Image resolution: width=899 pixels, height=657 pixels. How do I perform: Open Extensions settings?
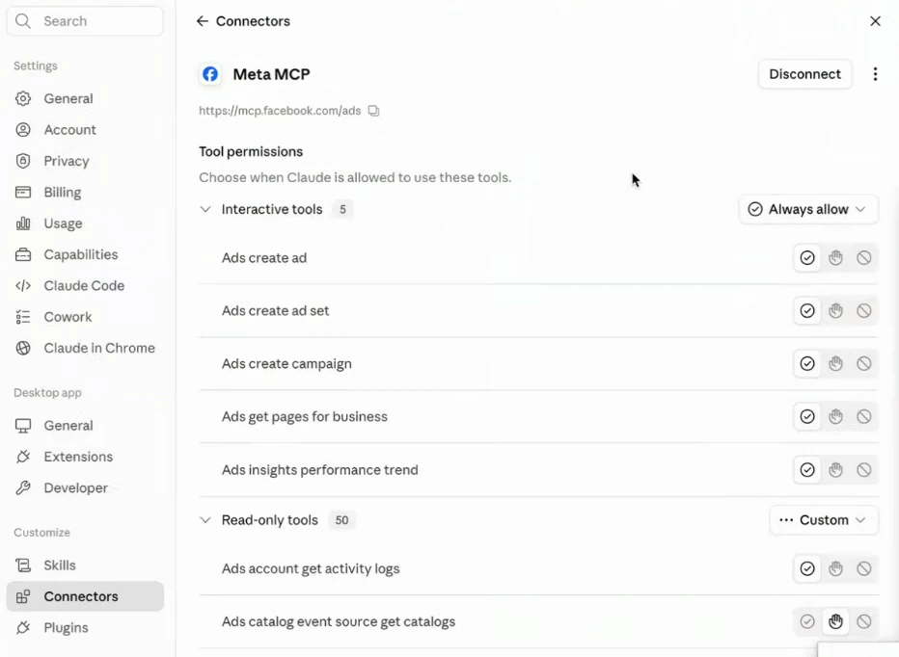85,457
